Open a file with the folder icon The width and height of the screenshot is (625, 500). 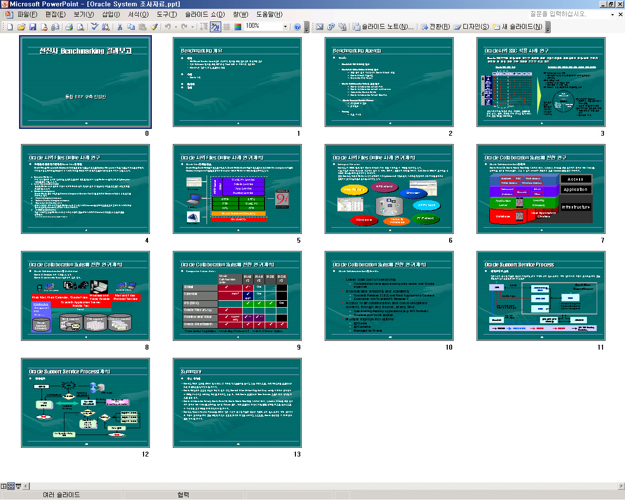click(21, 27)
